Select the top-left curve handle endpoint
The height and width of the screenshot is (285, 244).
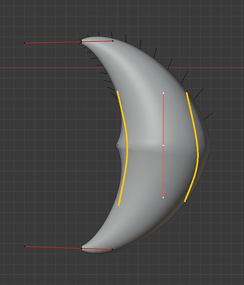click(x=25, y=43)
